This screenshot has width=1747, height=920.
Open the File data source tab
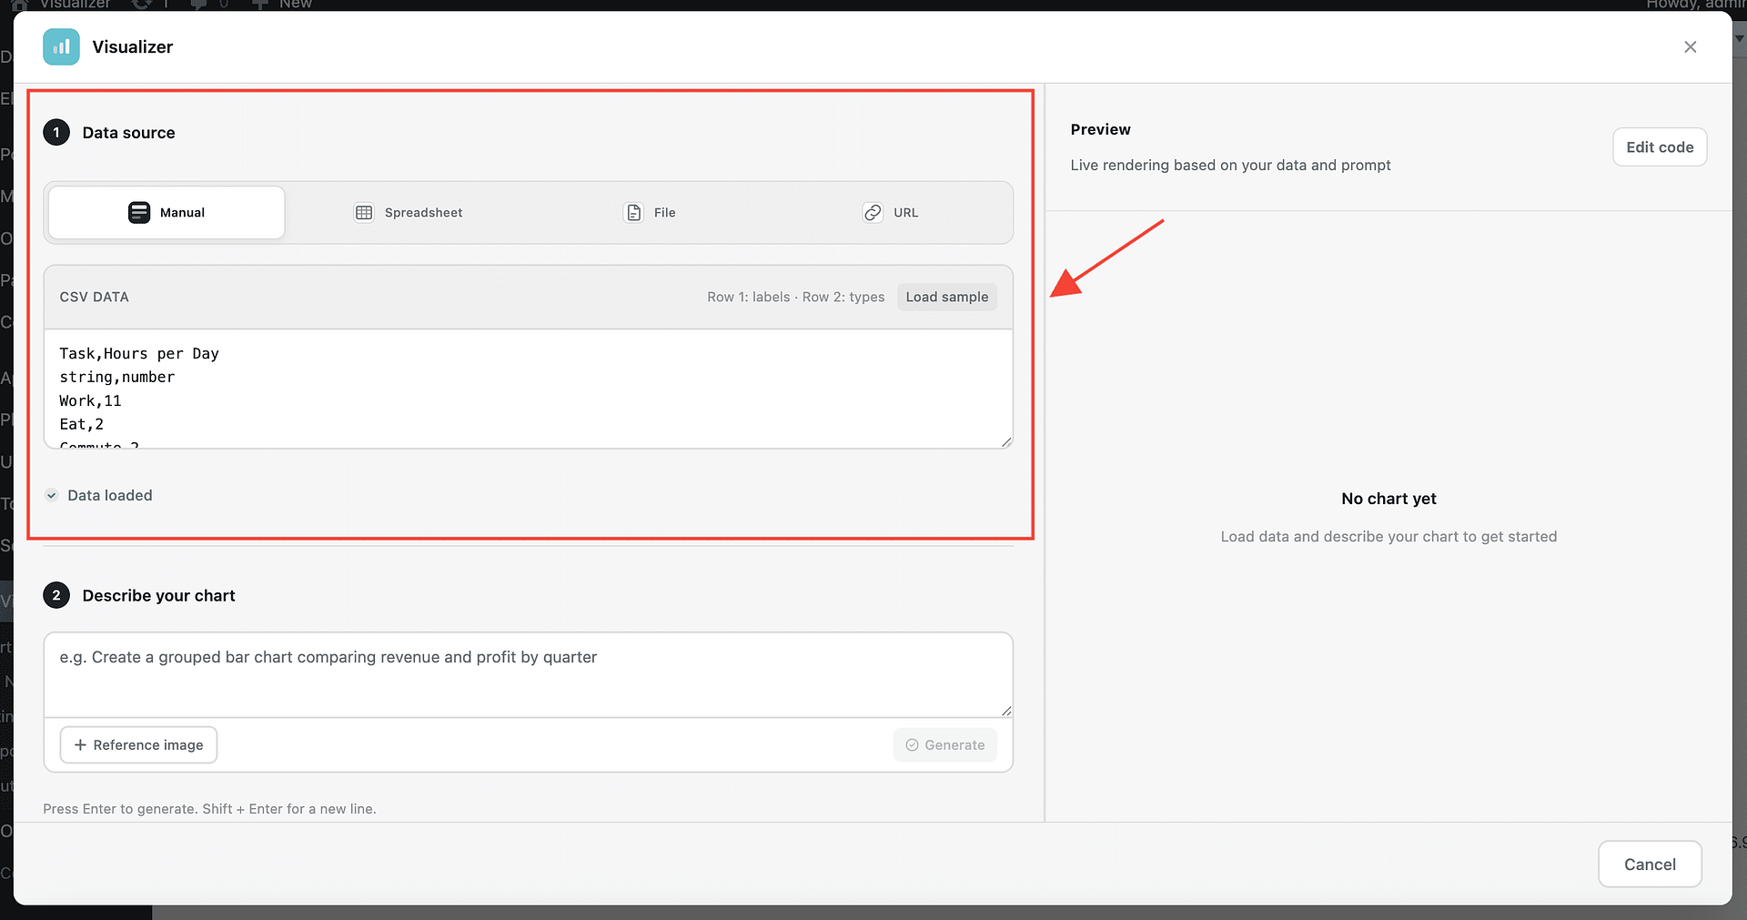coord(650,213)
